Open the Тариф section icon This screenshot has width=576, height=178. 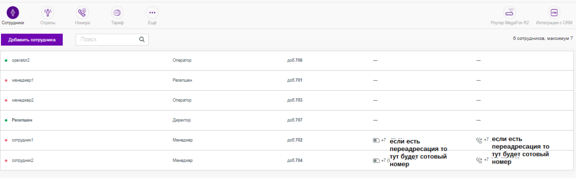pos(118,13)
